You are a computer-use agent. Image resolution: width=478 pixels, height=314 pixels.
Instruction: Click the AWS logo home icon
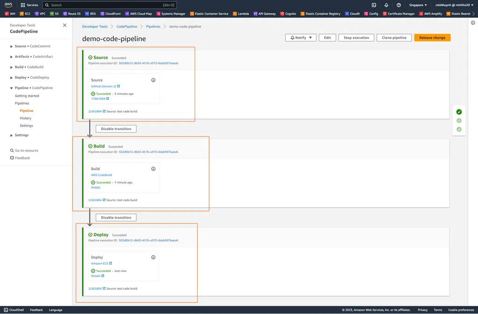[8, 5]
